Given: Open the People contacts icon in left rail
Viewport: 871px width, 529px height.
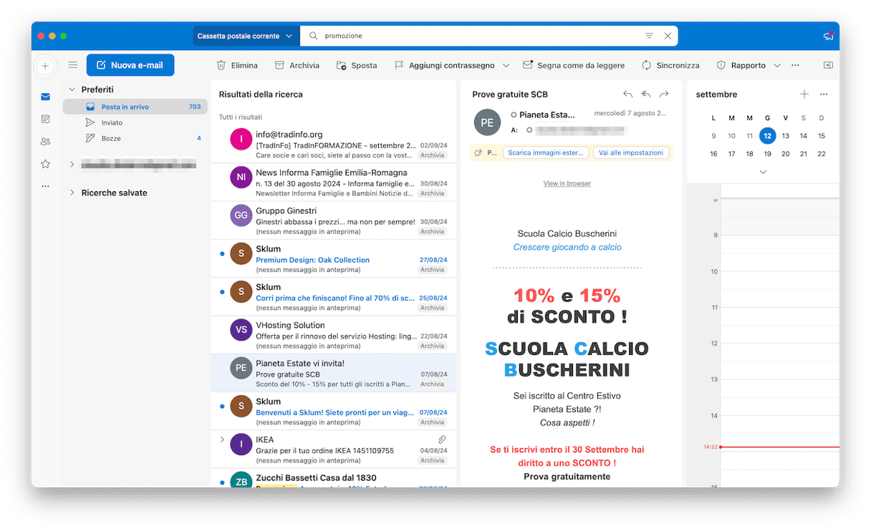Looking at the screenshot, I should (46, 141).
